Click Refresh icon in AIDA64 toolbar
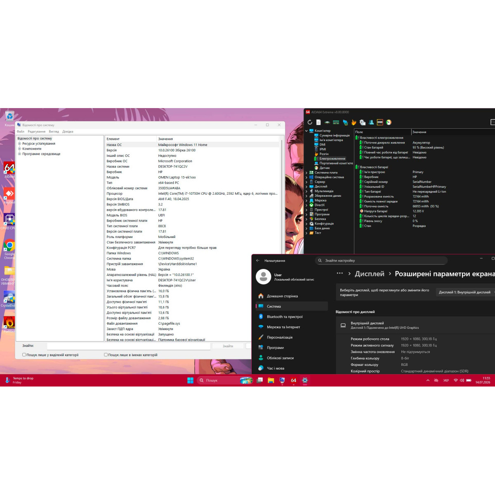This screenshot has width=495, height=495. tap(310, 122)
